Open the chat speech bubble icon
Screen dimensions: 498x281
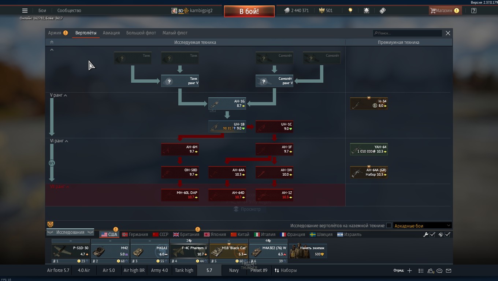(x=439, y=271)
